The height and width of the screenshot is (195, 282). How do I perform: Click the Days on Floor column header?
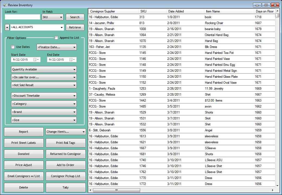coord(264,11)
